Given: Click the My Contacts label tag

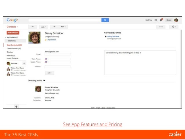Looking at the screenshot, I should point(52,40).
